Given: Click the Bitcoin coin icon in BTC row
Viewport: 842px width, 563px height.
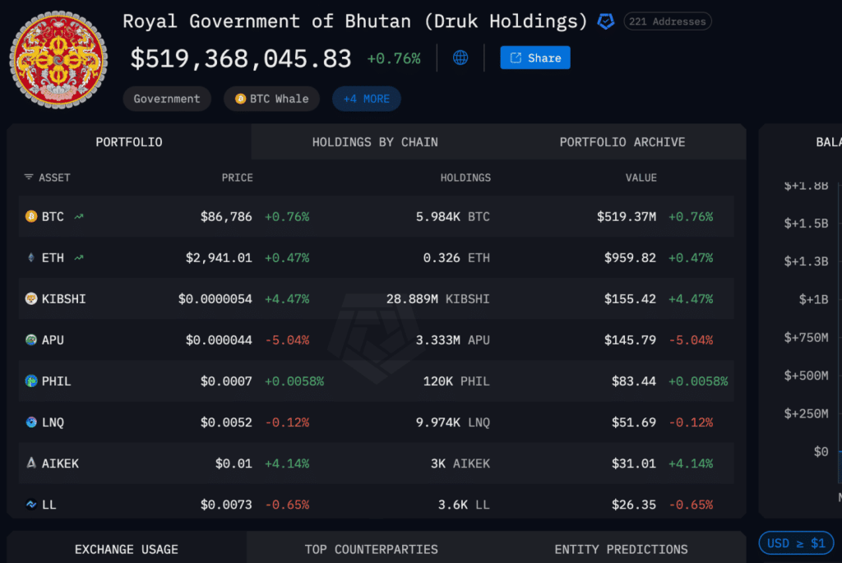Looking at the screenshot, I should pyautogui.click(x=31, y=217).
